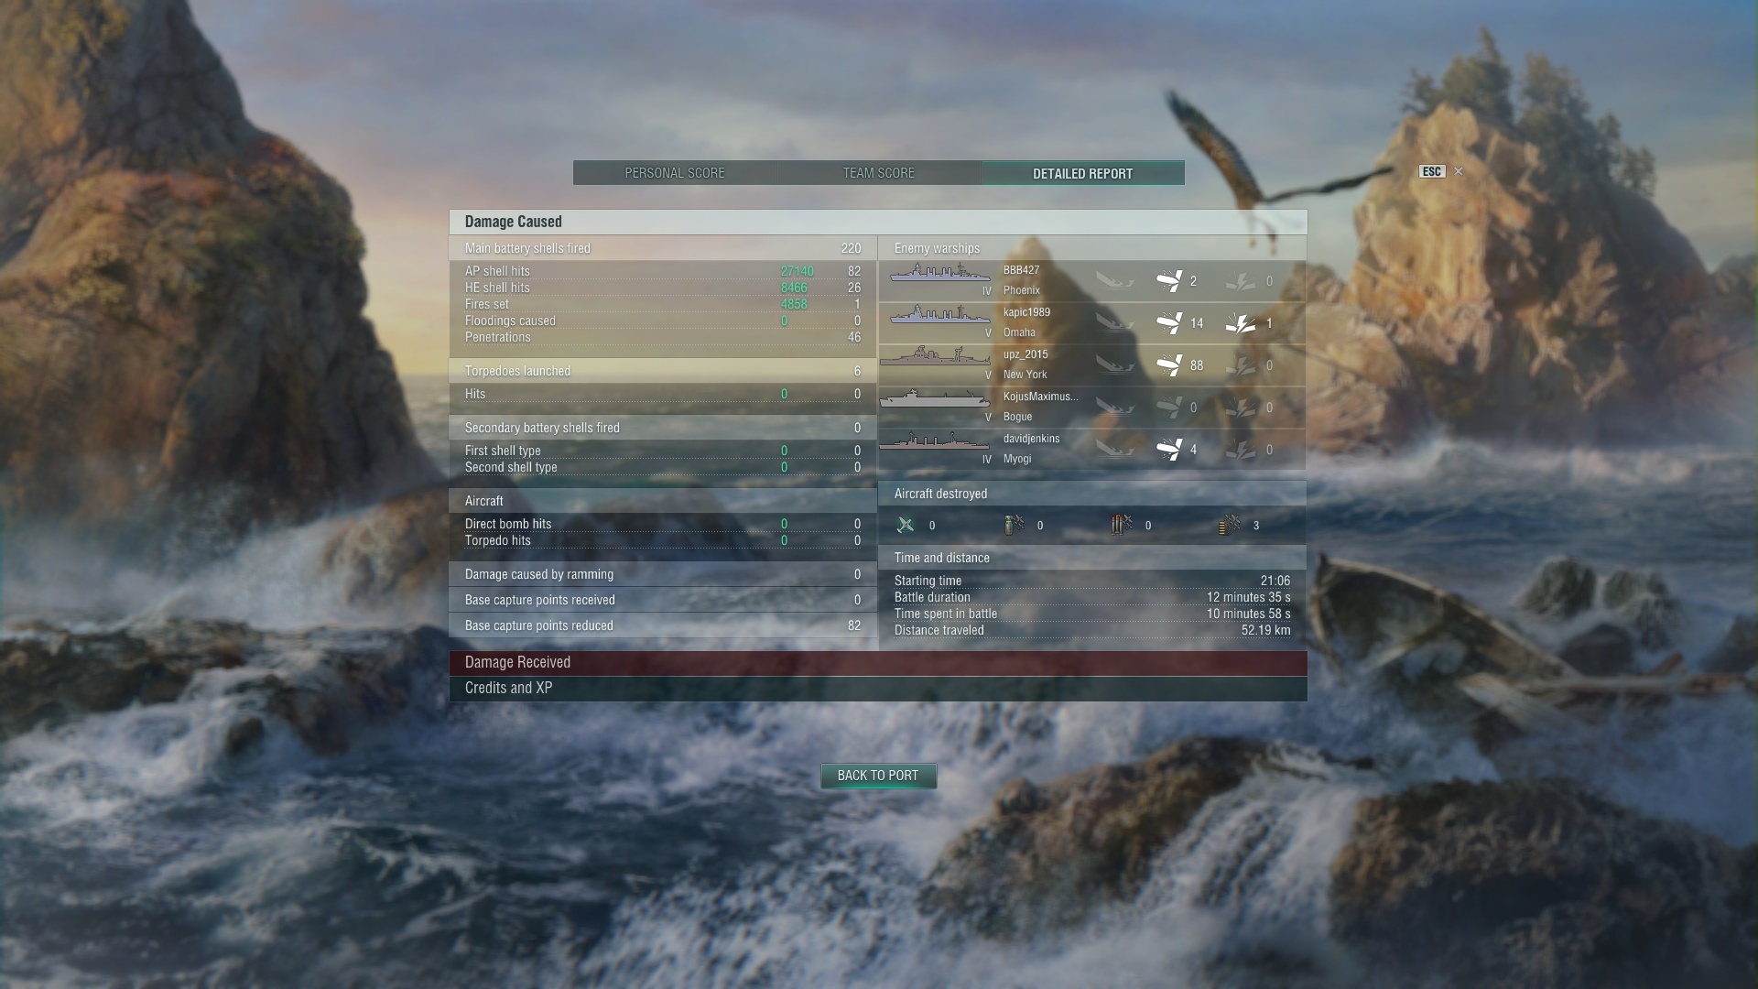Click the torpedo bomber destroyed icon
Screen dimensions: 1758x989
pyautogui.click(x=1122, y=525)
